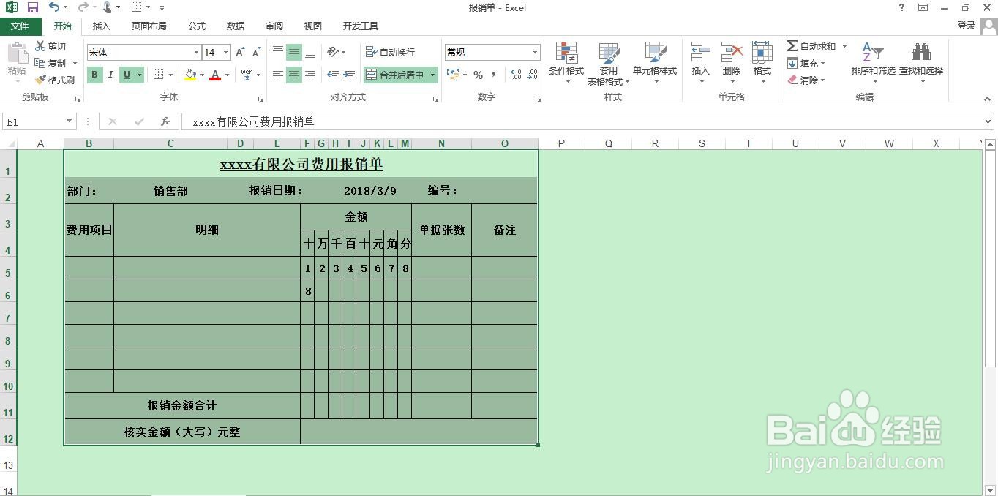
Task: Decrease decimal places
Action: (x=532, y=75)
